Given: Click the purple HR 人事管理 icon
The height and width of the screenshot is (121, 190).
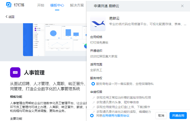Looking at the screenshot, I should click(15, 72).
